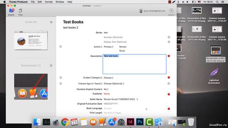Open the File menu
Viewport: 228px width, 128px height.
coord(33,2)
